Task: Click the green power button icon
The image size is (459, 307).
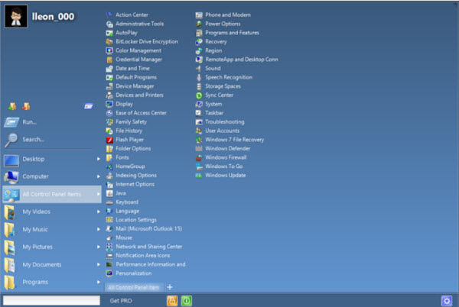Action: [187, 300]
